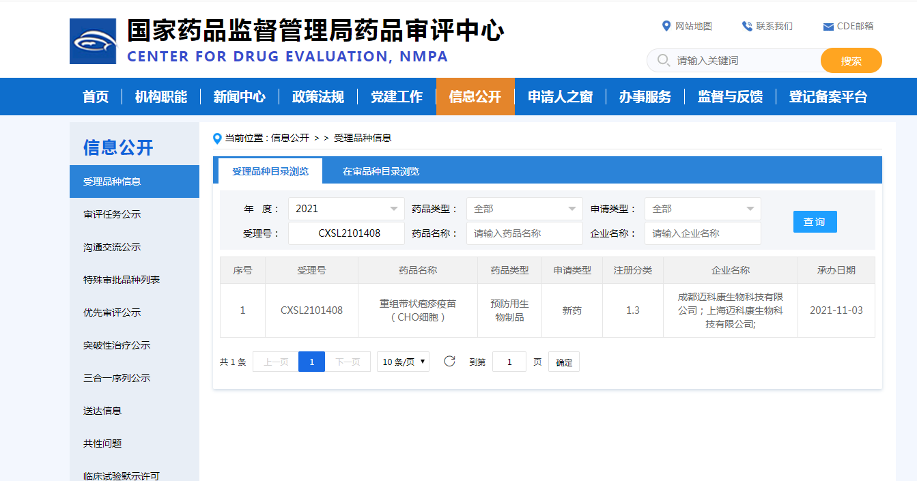Click the refresh icon beside pagination
This screenshot has width=917, height=481.
449,362
